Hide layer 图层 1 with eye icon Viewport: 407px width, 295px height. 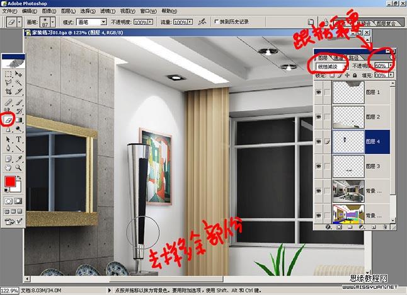(318, 91)
